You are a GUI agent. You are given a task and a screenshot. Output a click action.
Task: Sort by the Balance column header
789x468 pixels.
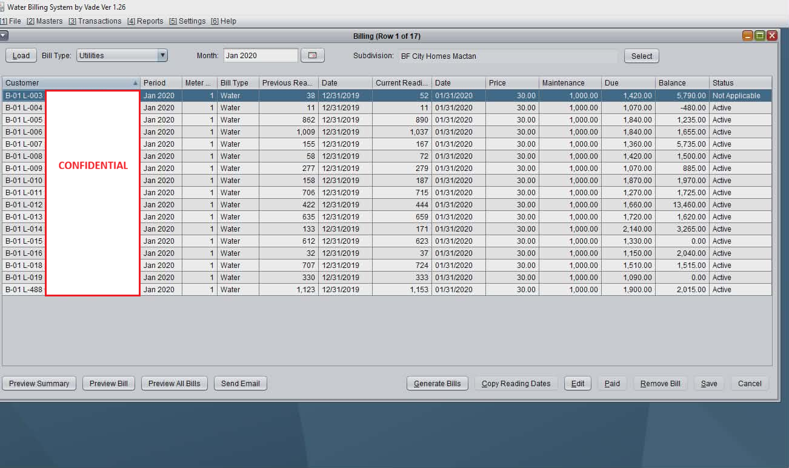(x=682, y=83)
